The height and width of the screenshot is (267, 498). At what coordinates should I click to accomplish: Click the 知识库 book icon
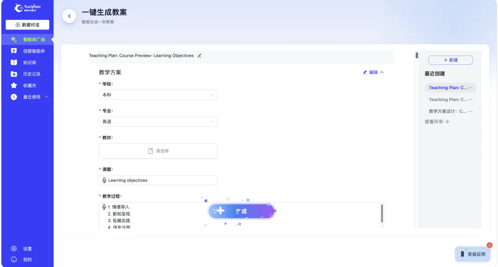14,62
